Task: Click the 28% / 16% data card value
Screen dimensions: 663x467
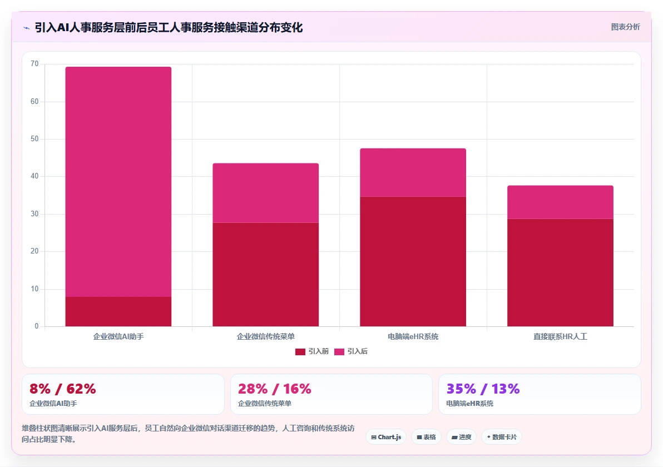Action: point(274,389)
